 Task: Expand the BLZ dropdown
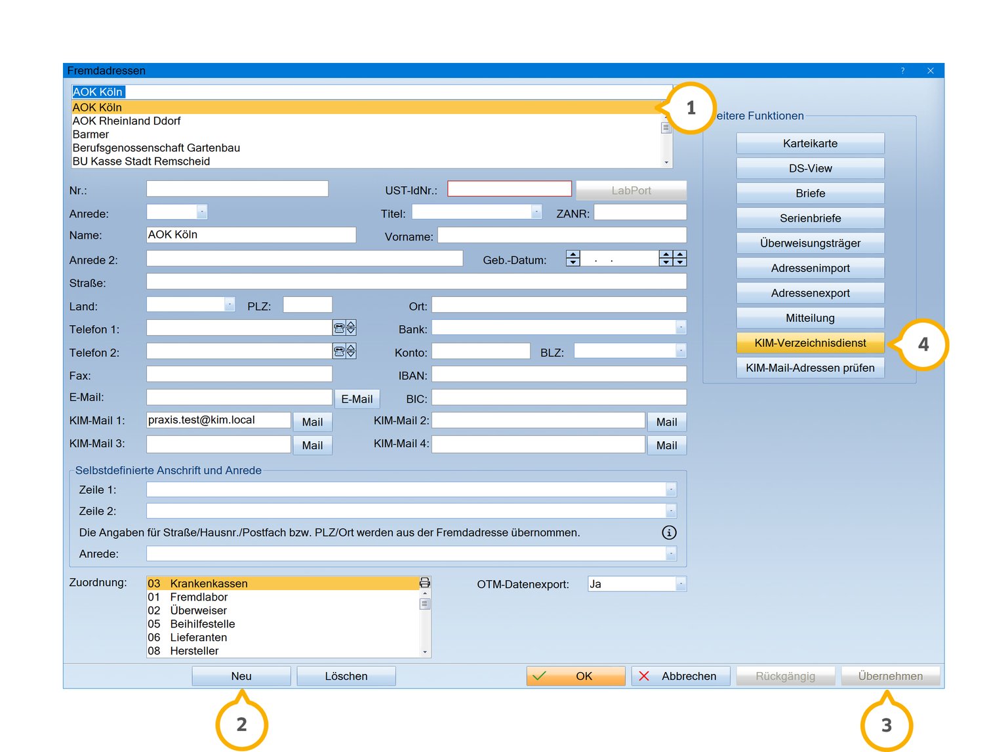tap(681, 351)
